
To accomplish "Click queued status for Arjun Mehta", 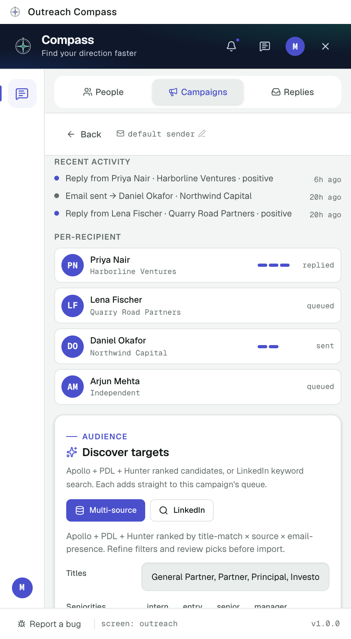I will [x=320, y=387].
